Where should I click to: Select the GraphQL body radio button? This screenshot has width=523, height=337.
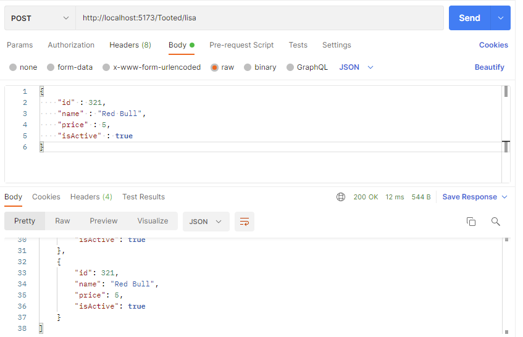[290, 67]
